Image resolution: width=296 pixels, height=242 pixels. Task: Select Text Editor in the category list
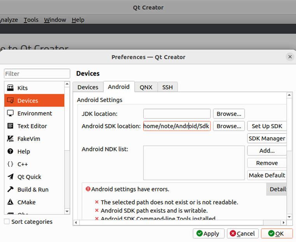(34, 126)
